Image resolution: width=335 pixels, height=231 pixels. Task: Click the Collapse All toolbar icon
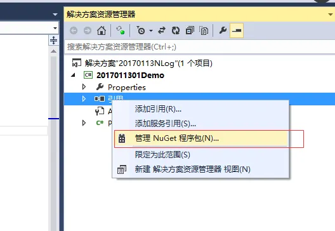pos(190,30)
